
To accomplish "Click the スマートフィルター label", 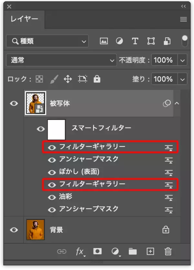I will pyautogui.click(x=102, y=128).
